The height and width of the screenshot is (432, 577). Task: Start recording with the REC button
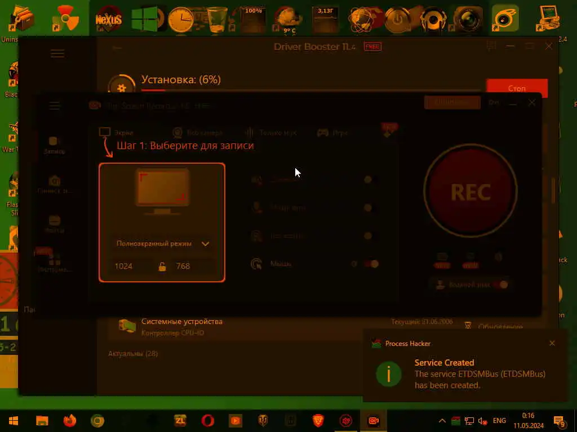coord(471,191)
